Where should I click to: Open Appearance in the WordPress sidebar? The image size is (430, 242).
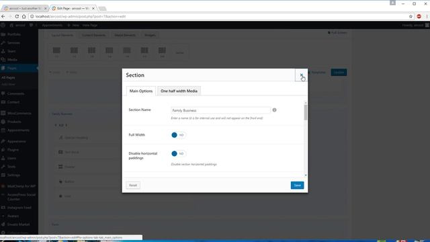point(16,142)
